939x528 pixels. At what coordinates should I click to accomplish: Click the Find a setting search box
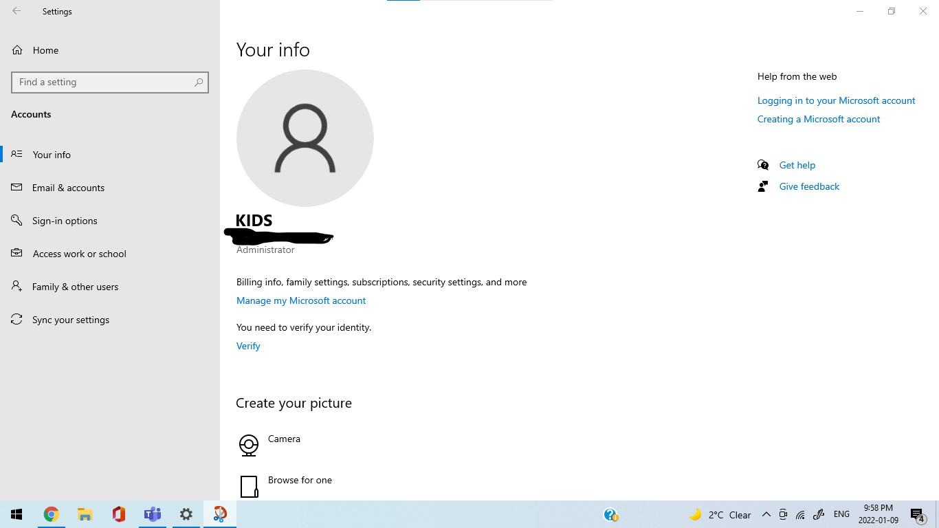tap(110, 82)
